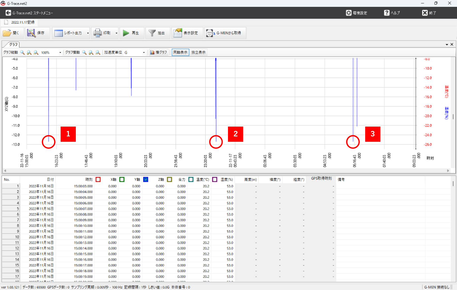Click second magnifier next to グラフ横軸
457x290 pixels.
[91, 52]
